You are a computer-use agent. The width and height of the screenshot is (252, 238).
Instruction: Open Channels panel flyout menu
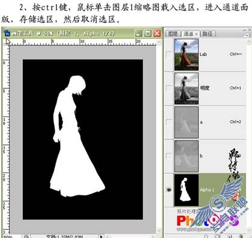point(250,35)
